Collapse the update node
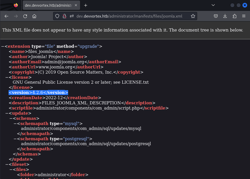This screenshot has height=179, width=250. pos(7,113)
